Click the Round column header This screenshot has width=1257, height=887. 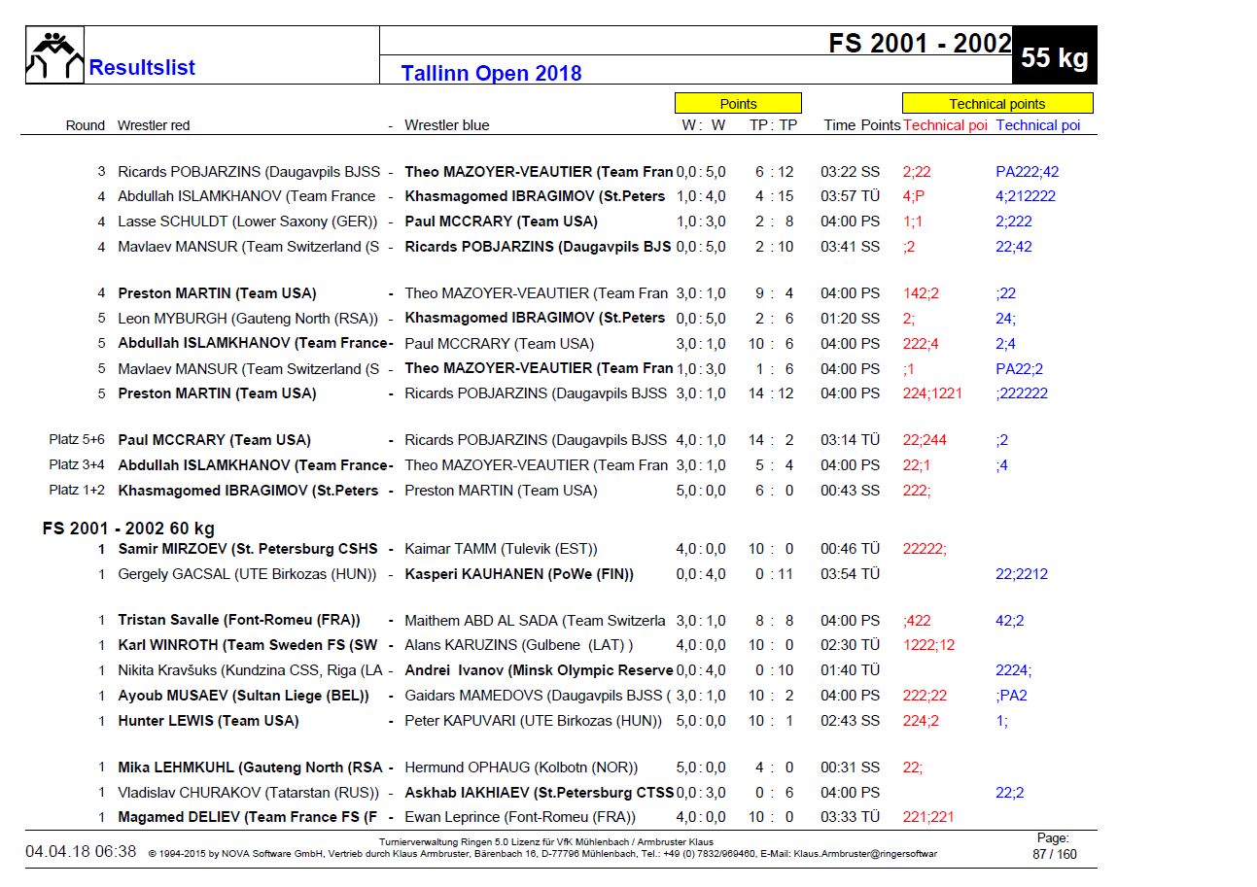pos(85,125)
